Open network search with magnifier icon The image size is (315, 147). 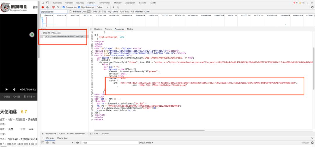point(58,7)
